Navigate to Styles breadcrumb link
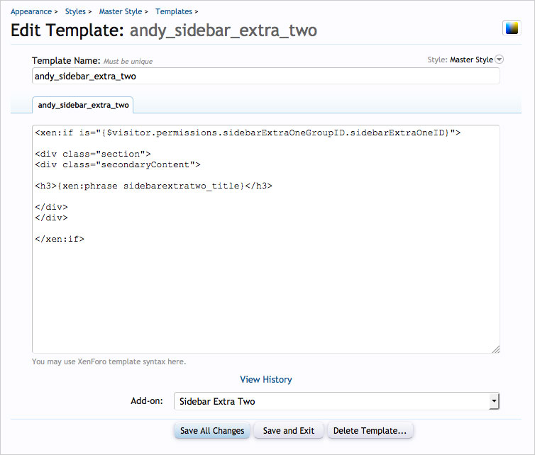Screen dimensions: 535x455 [75, 11]
